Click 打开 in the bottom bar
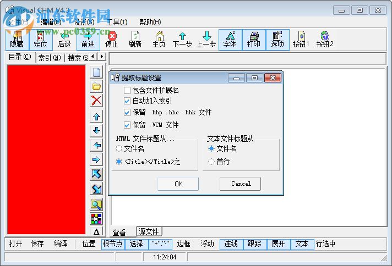 coord(16,243)
